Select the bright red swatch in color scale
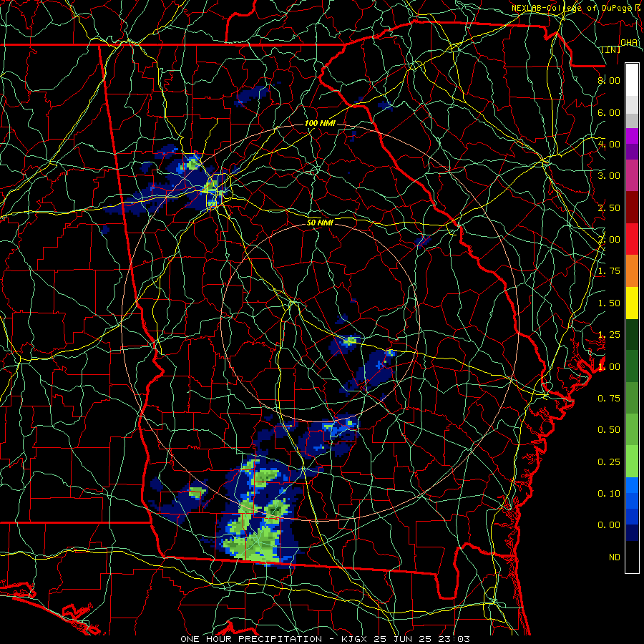Image resolution: width=644 pixels, height=644 pixels. (632, 240)
